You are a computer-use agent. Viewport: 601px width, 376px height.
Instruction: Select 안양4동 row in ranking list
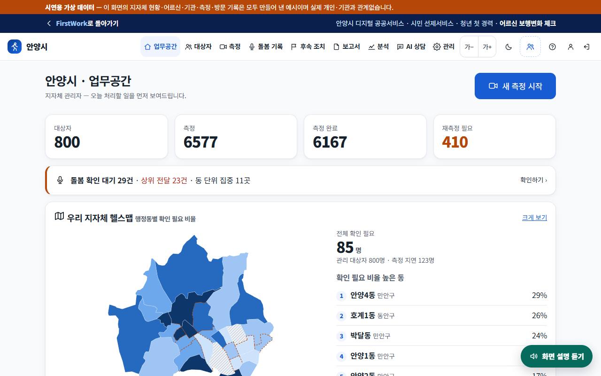pos(442,296)
